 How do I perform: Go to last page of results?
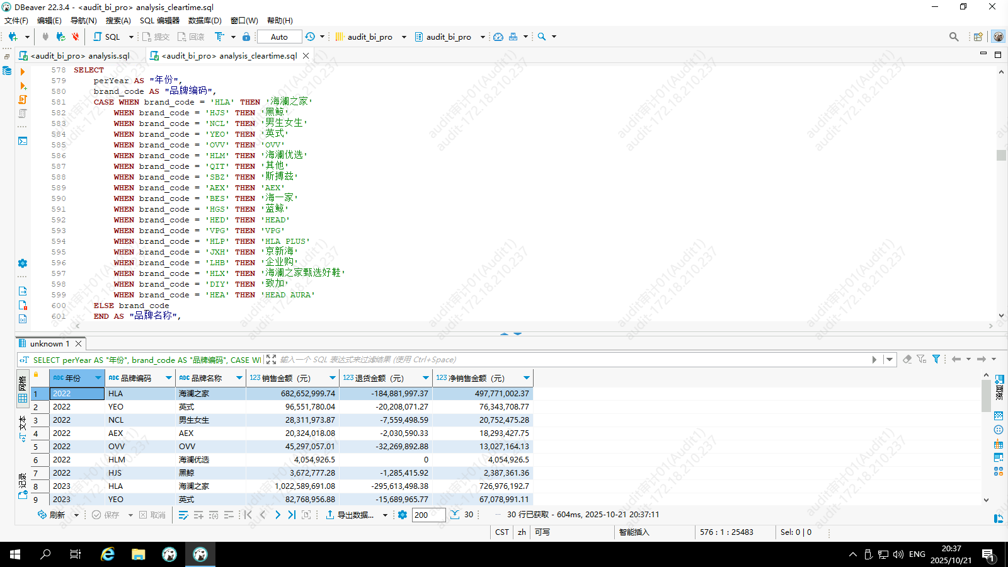292,515
